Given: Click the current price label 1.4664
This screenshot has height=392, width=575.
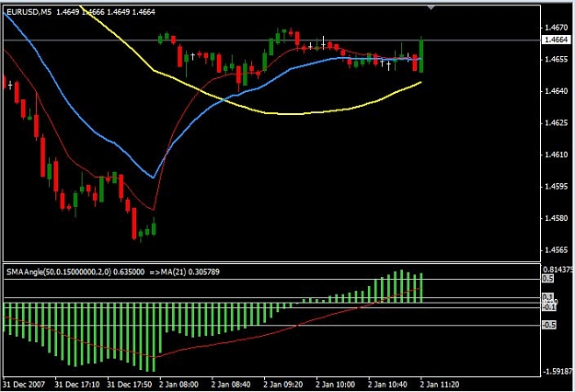Looking at the screenshot, I should click(x=556, y=40).
